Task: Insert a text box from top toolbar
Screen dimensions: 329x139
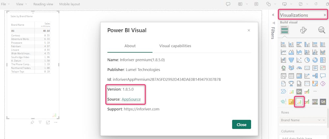Action: (x=256, y=4)
